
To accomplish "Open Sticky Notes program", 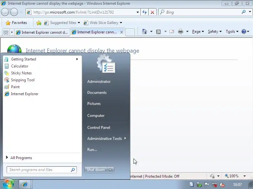I will pos(42,73).
